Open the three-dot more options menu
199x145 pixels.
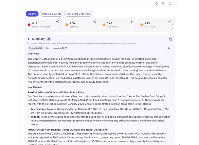coord(176,4)
